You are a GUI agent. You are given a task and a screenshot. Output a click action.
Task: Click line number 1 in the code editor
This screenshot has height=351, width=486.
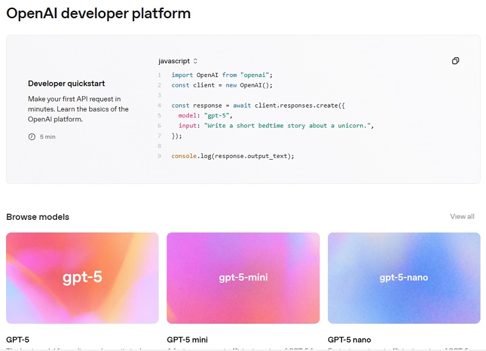point(159,75)
